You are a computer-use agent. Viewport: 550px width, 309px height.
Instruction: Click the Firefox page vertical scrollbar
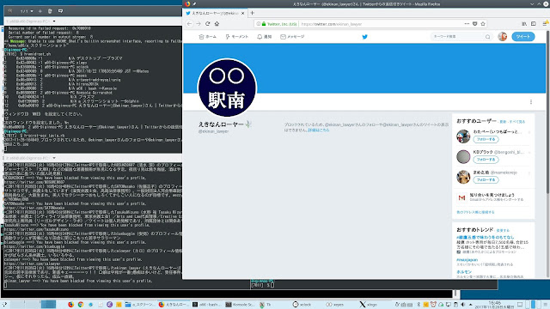pos(547,112)
